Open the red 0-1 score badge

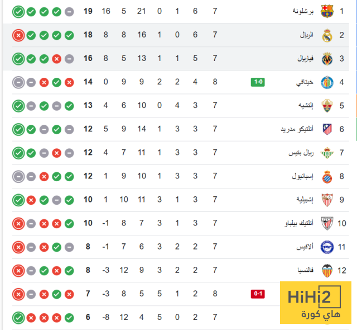(x=258, y=294)
